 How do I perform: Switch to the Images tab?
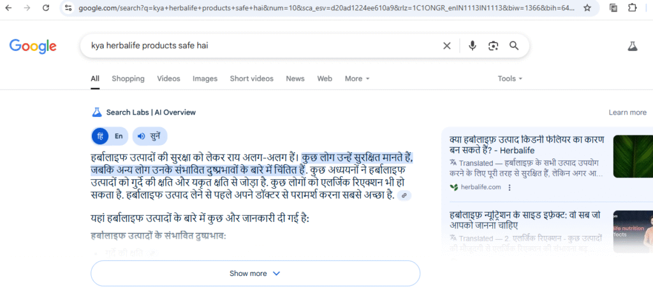click(x=205, y=78)
